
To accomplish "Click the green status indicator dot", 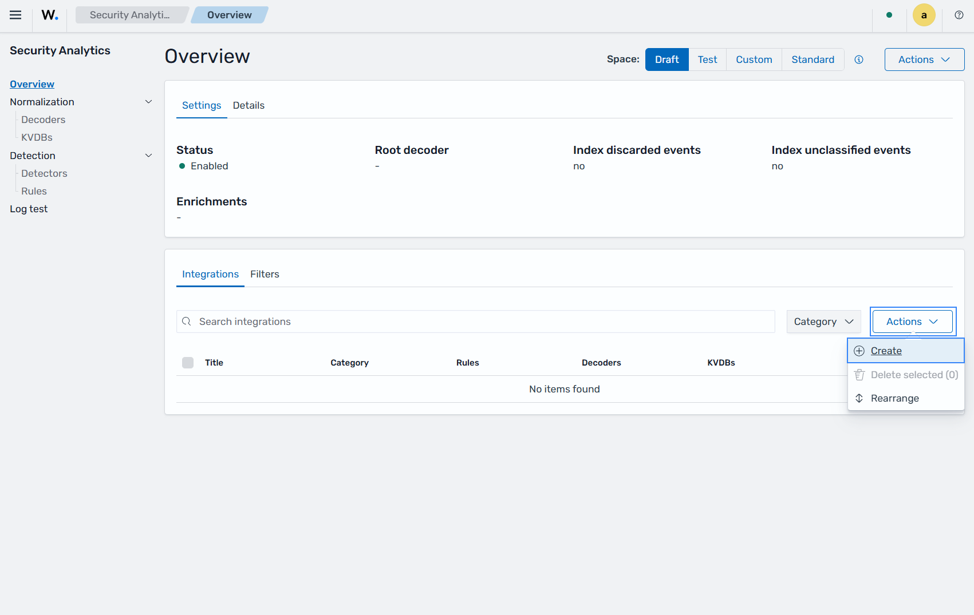I will pyautogui.click(x=889, y=15).
